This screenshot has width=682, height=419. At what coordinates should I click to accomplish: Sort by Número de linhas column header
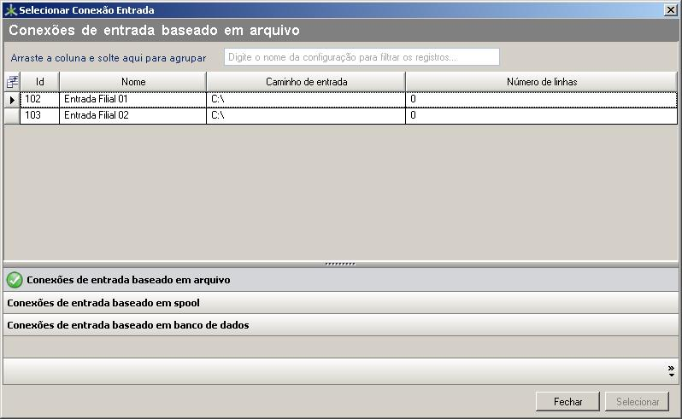coord(542,82)
